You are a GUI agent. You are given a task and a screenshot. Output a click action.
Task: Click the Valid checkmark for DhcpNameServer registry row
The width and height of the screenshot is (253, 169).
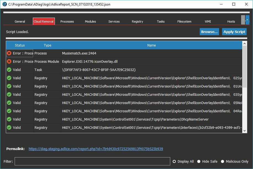pyautogui.click(x=9, y=119)
